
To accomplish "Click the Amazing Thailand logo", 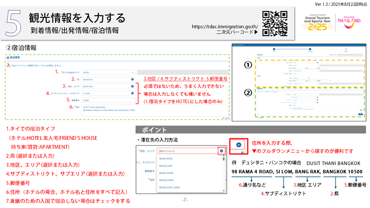I will [349, 23].
